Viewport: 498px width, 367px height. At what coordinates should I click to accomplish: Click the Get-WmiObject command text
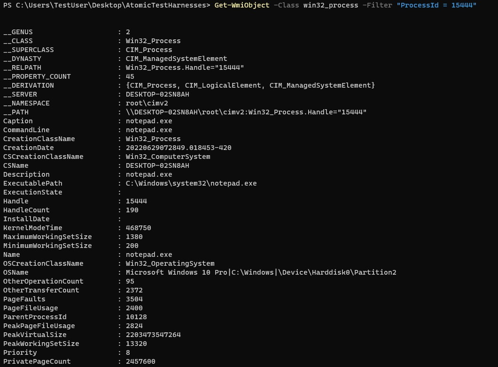[241, 5]
